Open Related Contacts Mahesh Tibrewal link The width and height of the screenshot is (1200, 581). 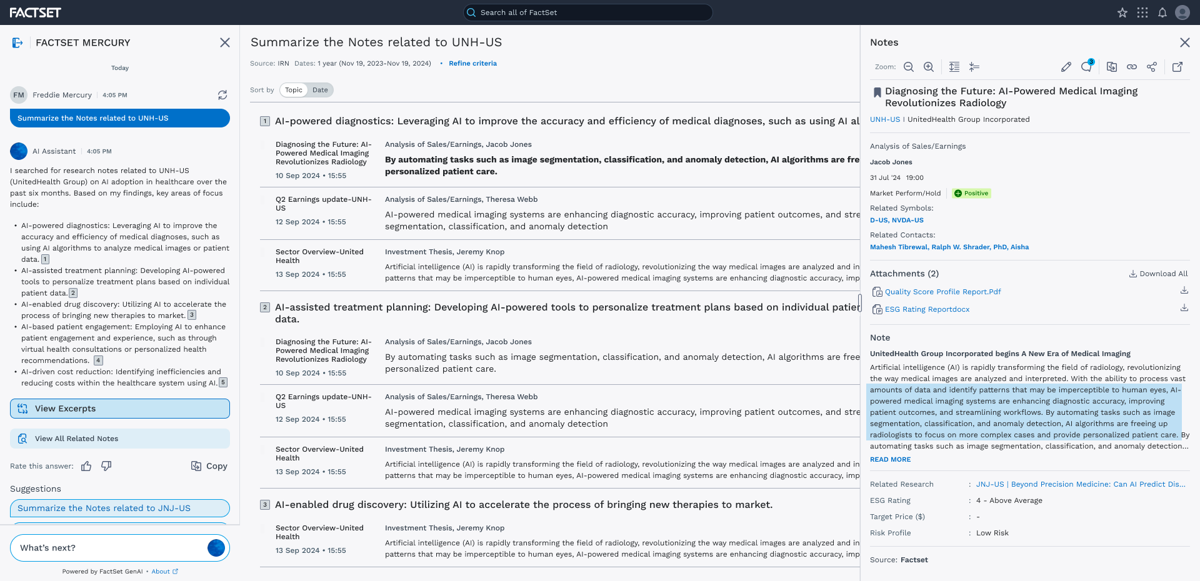tap(899, 247)
